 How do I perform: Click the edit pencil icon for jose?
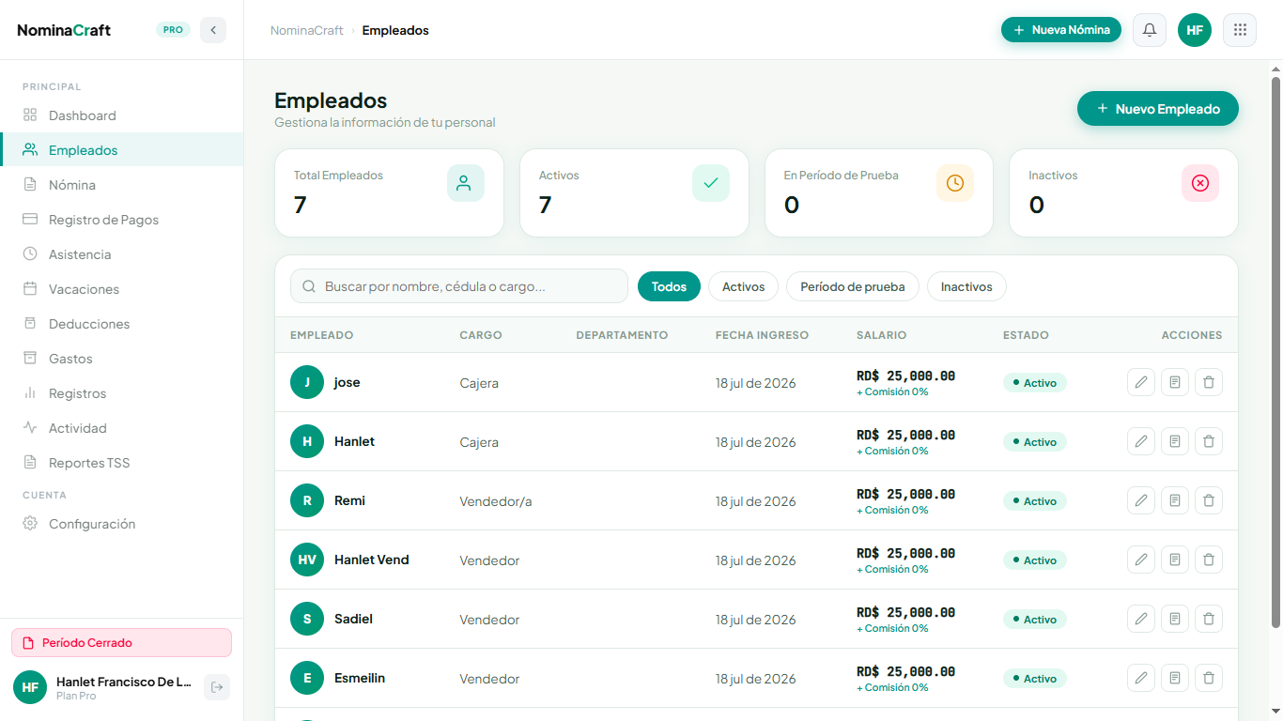1141,382
